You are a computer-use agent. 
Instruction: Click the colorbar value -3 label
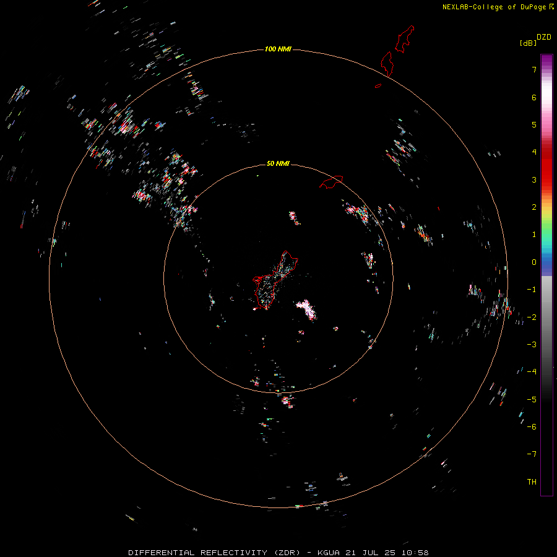(x=532, y=344)
